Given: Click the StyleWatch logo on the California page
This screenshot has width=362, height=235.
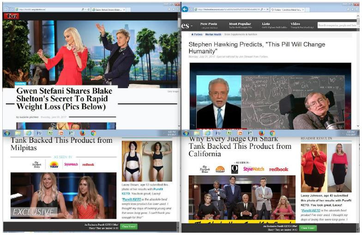Looking at the screenshot, I should click(253, 169).
